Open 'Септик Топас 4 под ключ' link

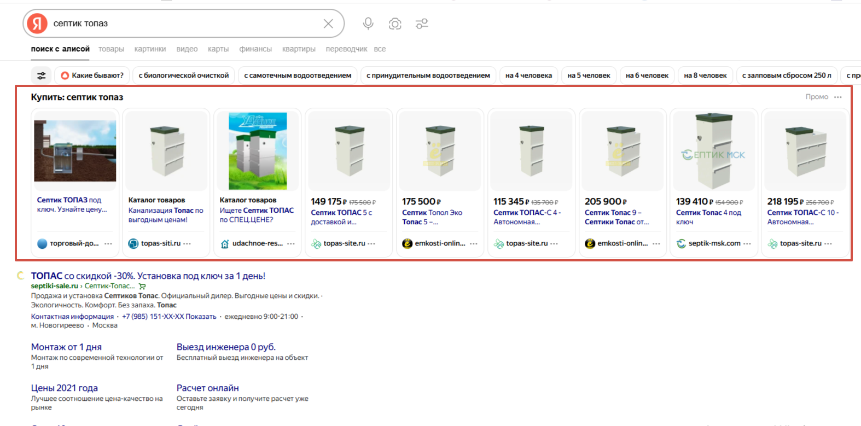point(708,217)
